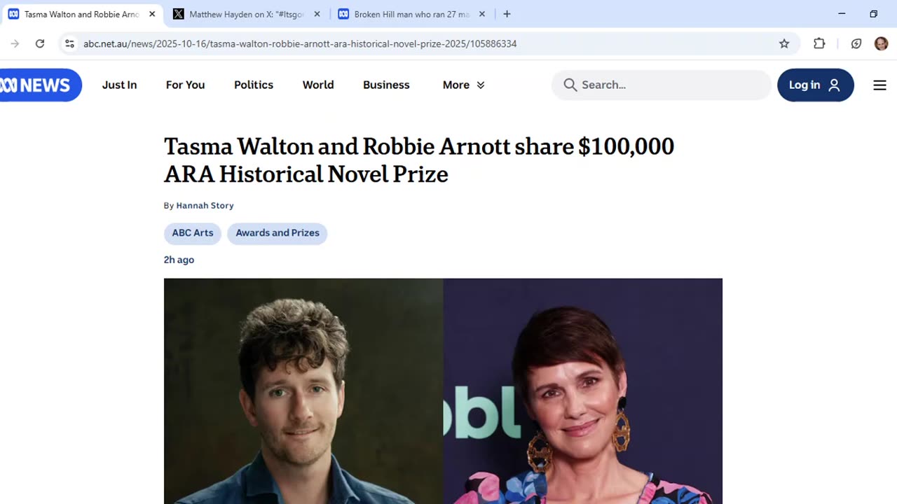This screenshot has height=504, width=897.
Task: Click the Search input field
Action: (x=662, y=85)
